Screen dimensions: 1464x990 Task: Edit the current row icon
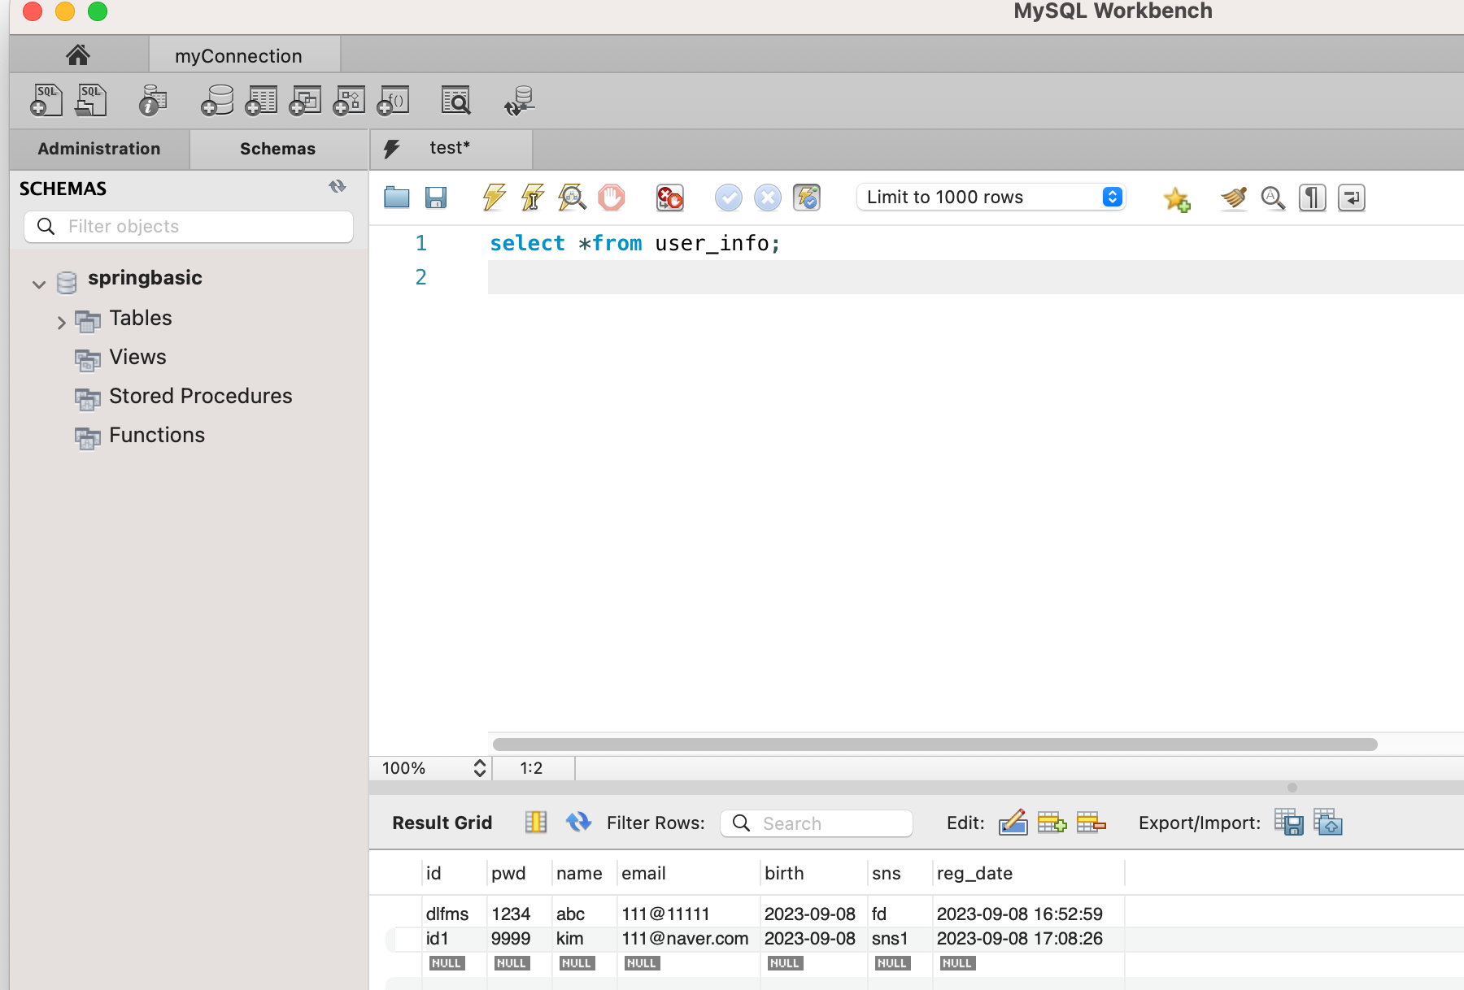(1013, 823)
